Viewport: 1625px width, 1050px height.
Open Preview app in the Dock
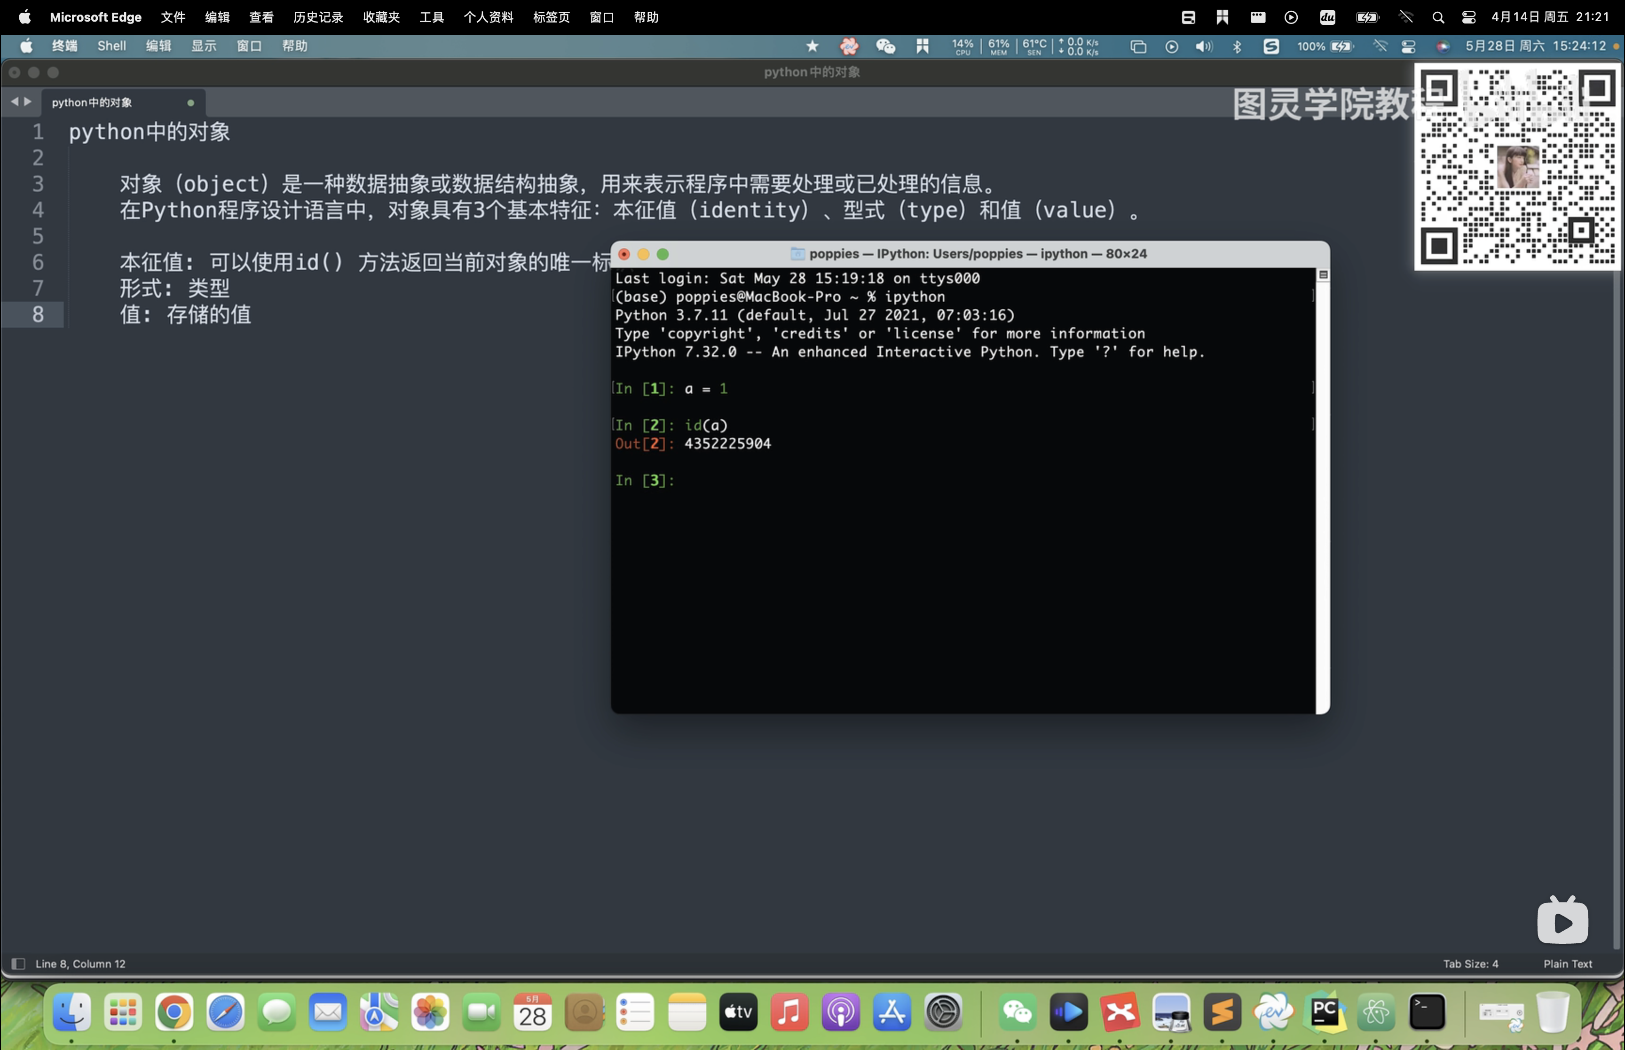1171,1012
